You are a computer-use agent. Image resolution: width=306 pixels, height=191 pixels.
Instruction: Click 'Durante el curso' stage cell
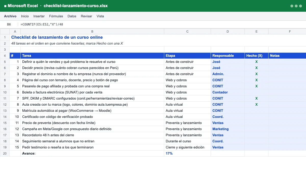pos(187,141)
